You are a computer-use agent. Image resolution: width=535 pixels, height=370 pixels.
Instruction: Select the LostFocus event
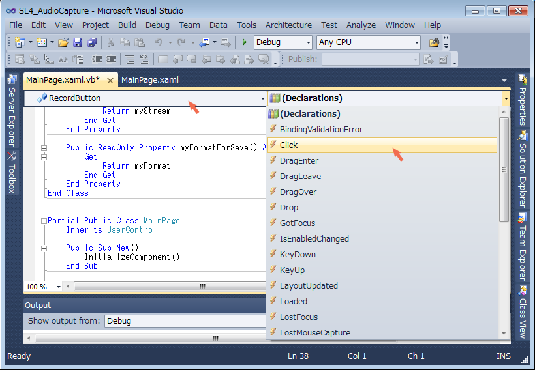tap(382, 317)
